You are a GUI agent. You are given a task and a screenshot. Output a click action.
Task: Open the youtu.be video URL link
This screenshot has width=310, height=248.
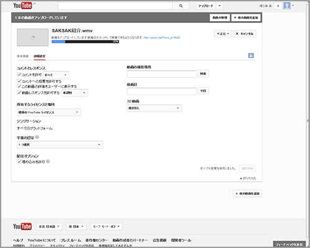162,37
